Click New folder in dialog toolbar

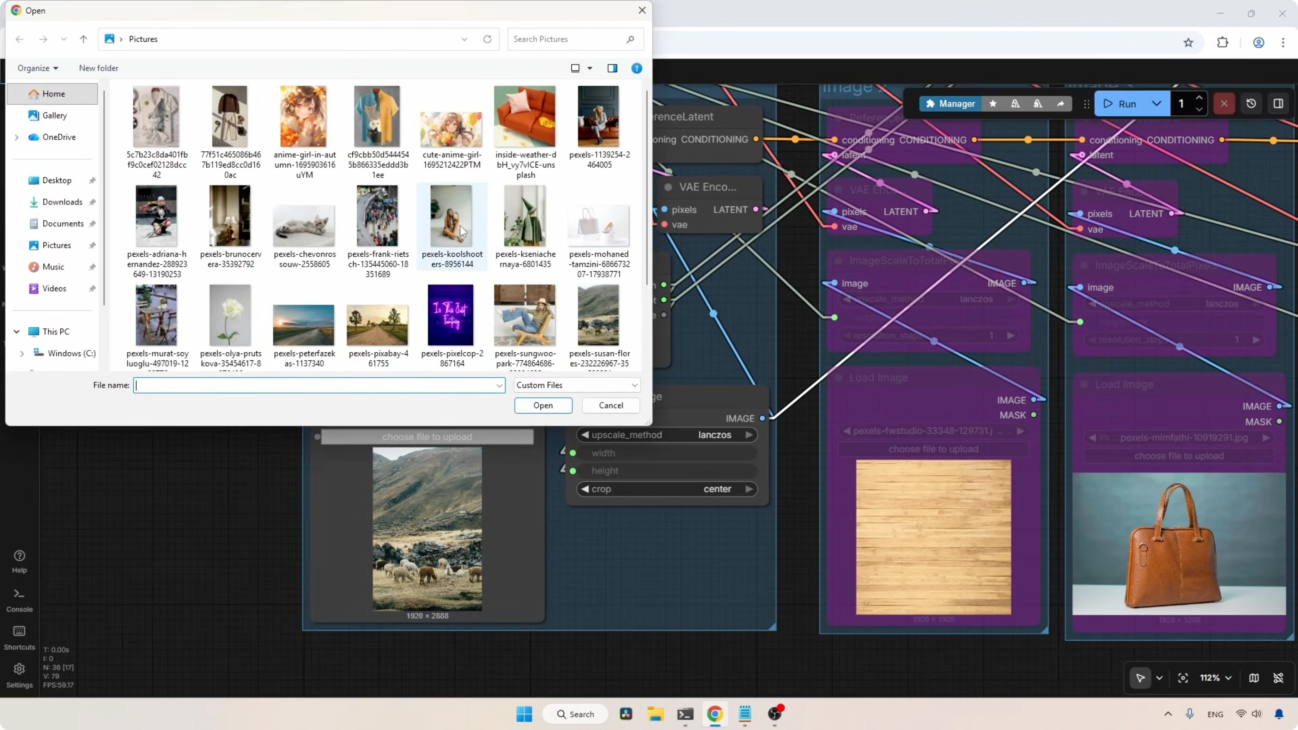tap(98, 68)
